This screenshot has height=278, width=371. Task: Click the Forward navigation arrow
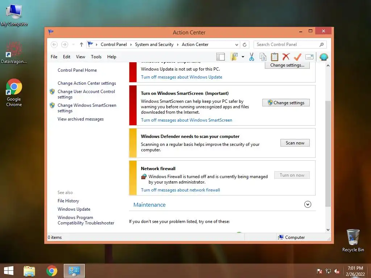tap(64, 45)
